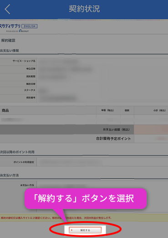The height and width of the screenshot is (238, 168).
Task: Click the 商品 column header
Action: [x=5, y=110]
